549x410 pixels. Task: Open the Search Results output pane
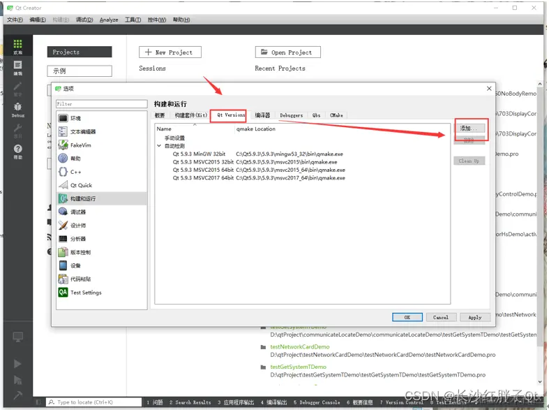pos(190,402)
